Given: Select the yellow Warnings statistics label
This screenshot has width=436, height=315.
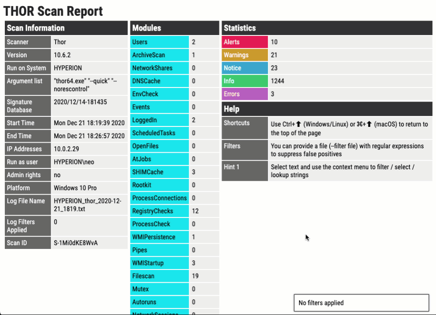Looking at the screenshot, I should (236, 55).
